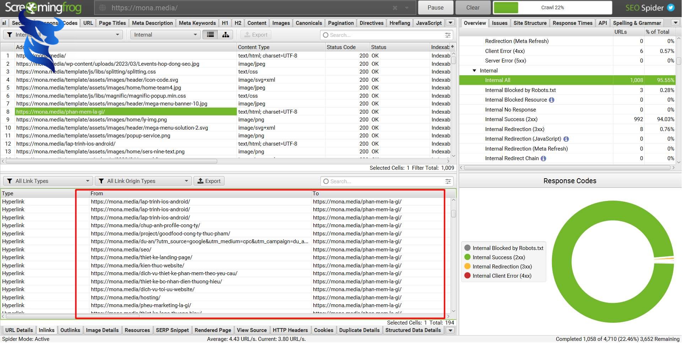The image size is (682, 343).
Task: Switch to list view icon
Action: point(210,35)
